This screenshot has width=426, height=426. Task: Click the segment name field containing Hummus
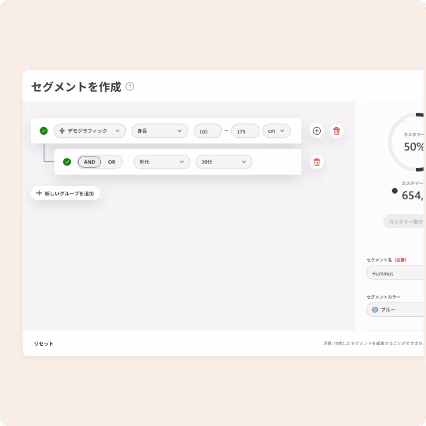(x=396, y=273)
